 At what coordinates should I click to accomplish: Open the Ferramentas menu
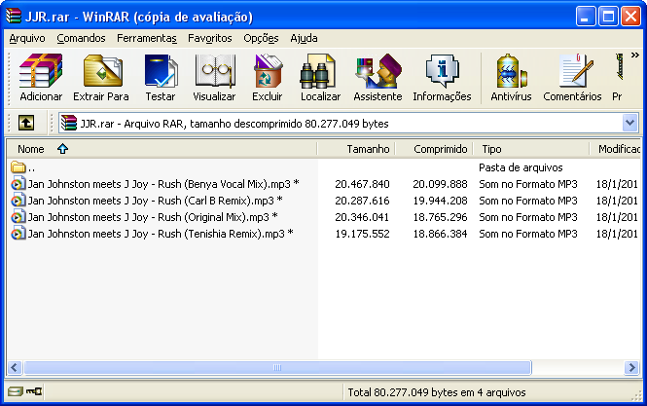point(146,38)
